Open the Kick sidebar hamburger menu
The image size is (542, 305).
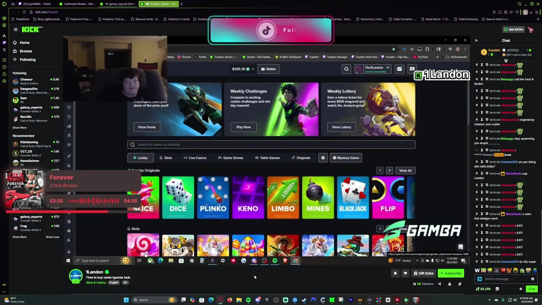tap(15, 29)
